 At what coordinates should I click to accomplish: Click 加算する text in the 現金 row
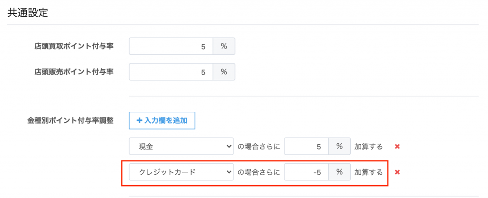[x=369, y=147]
